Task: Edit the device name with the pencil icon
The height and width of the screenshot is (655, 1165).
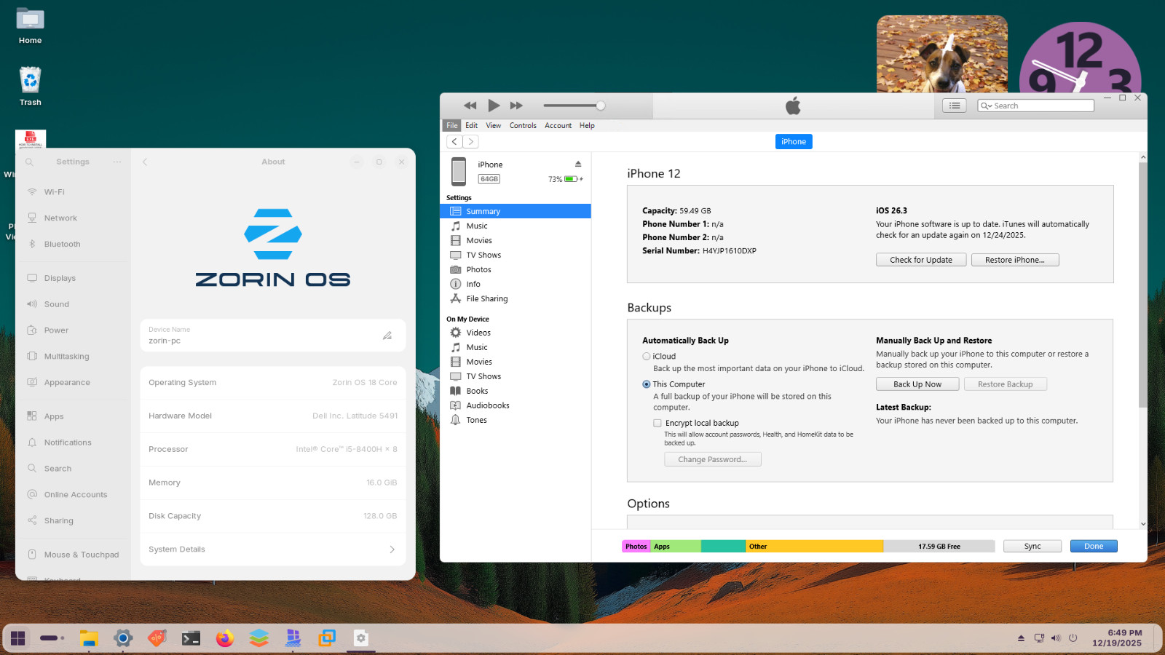Action: point(387,336)
